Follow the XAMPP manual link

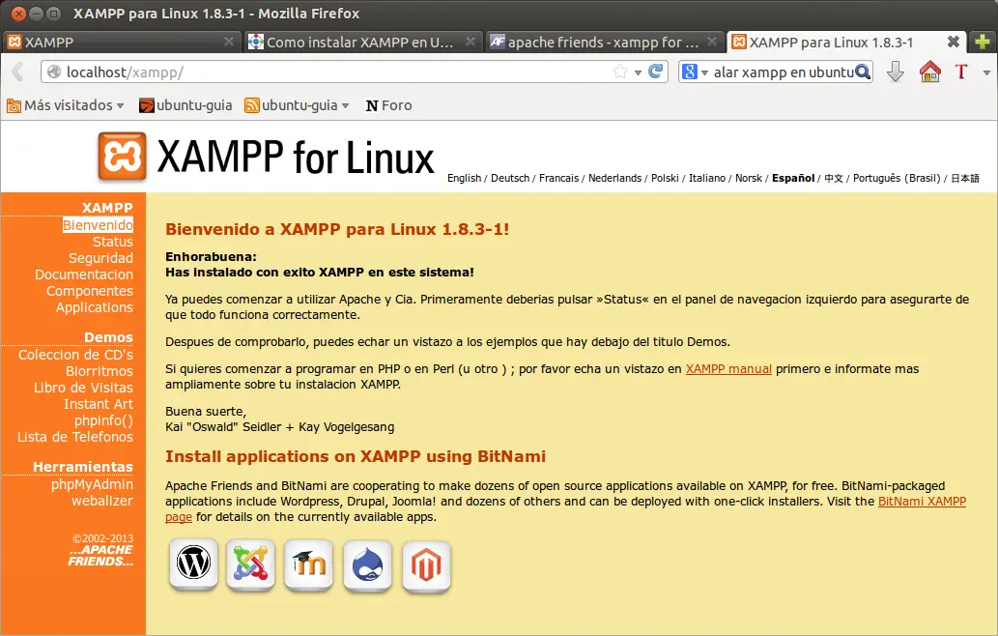[x=728, y=369]
